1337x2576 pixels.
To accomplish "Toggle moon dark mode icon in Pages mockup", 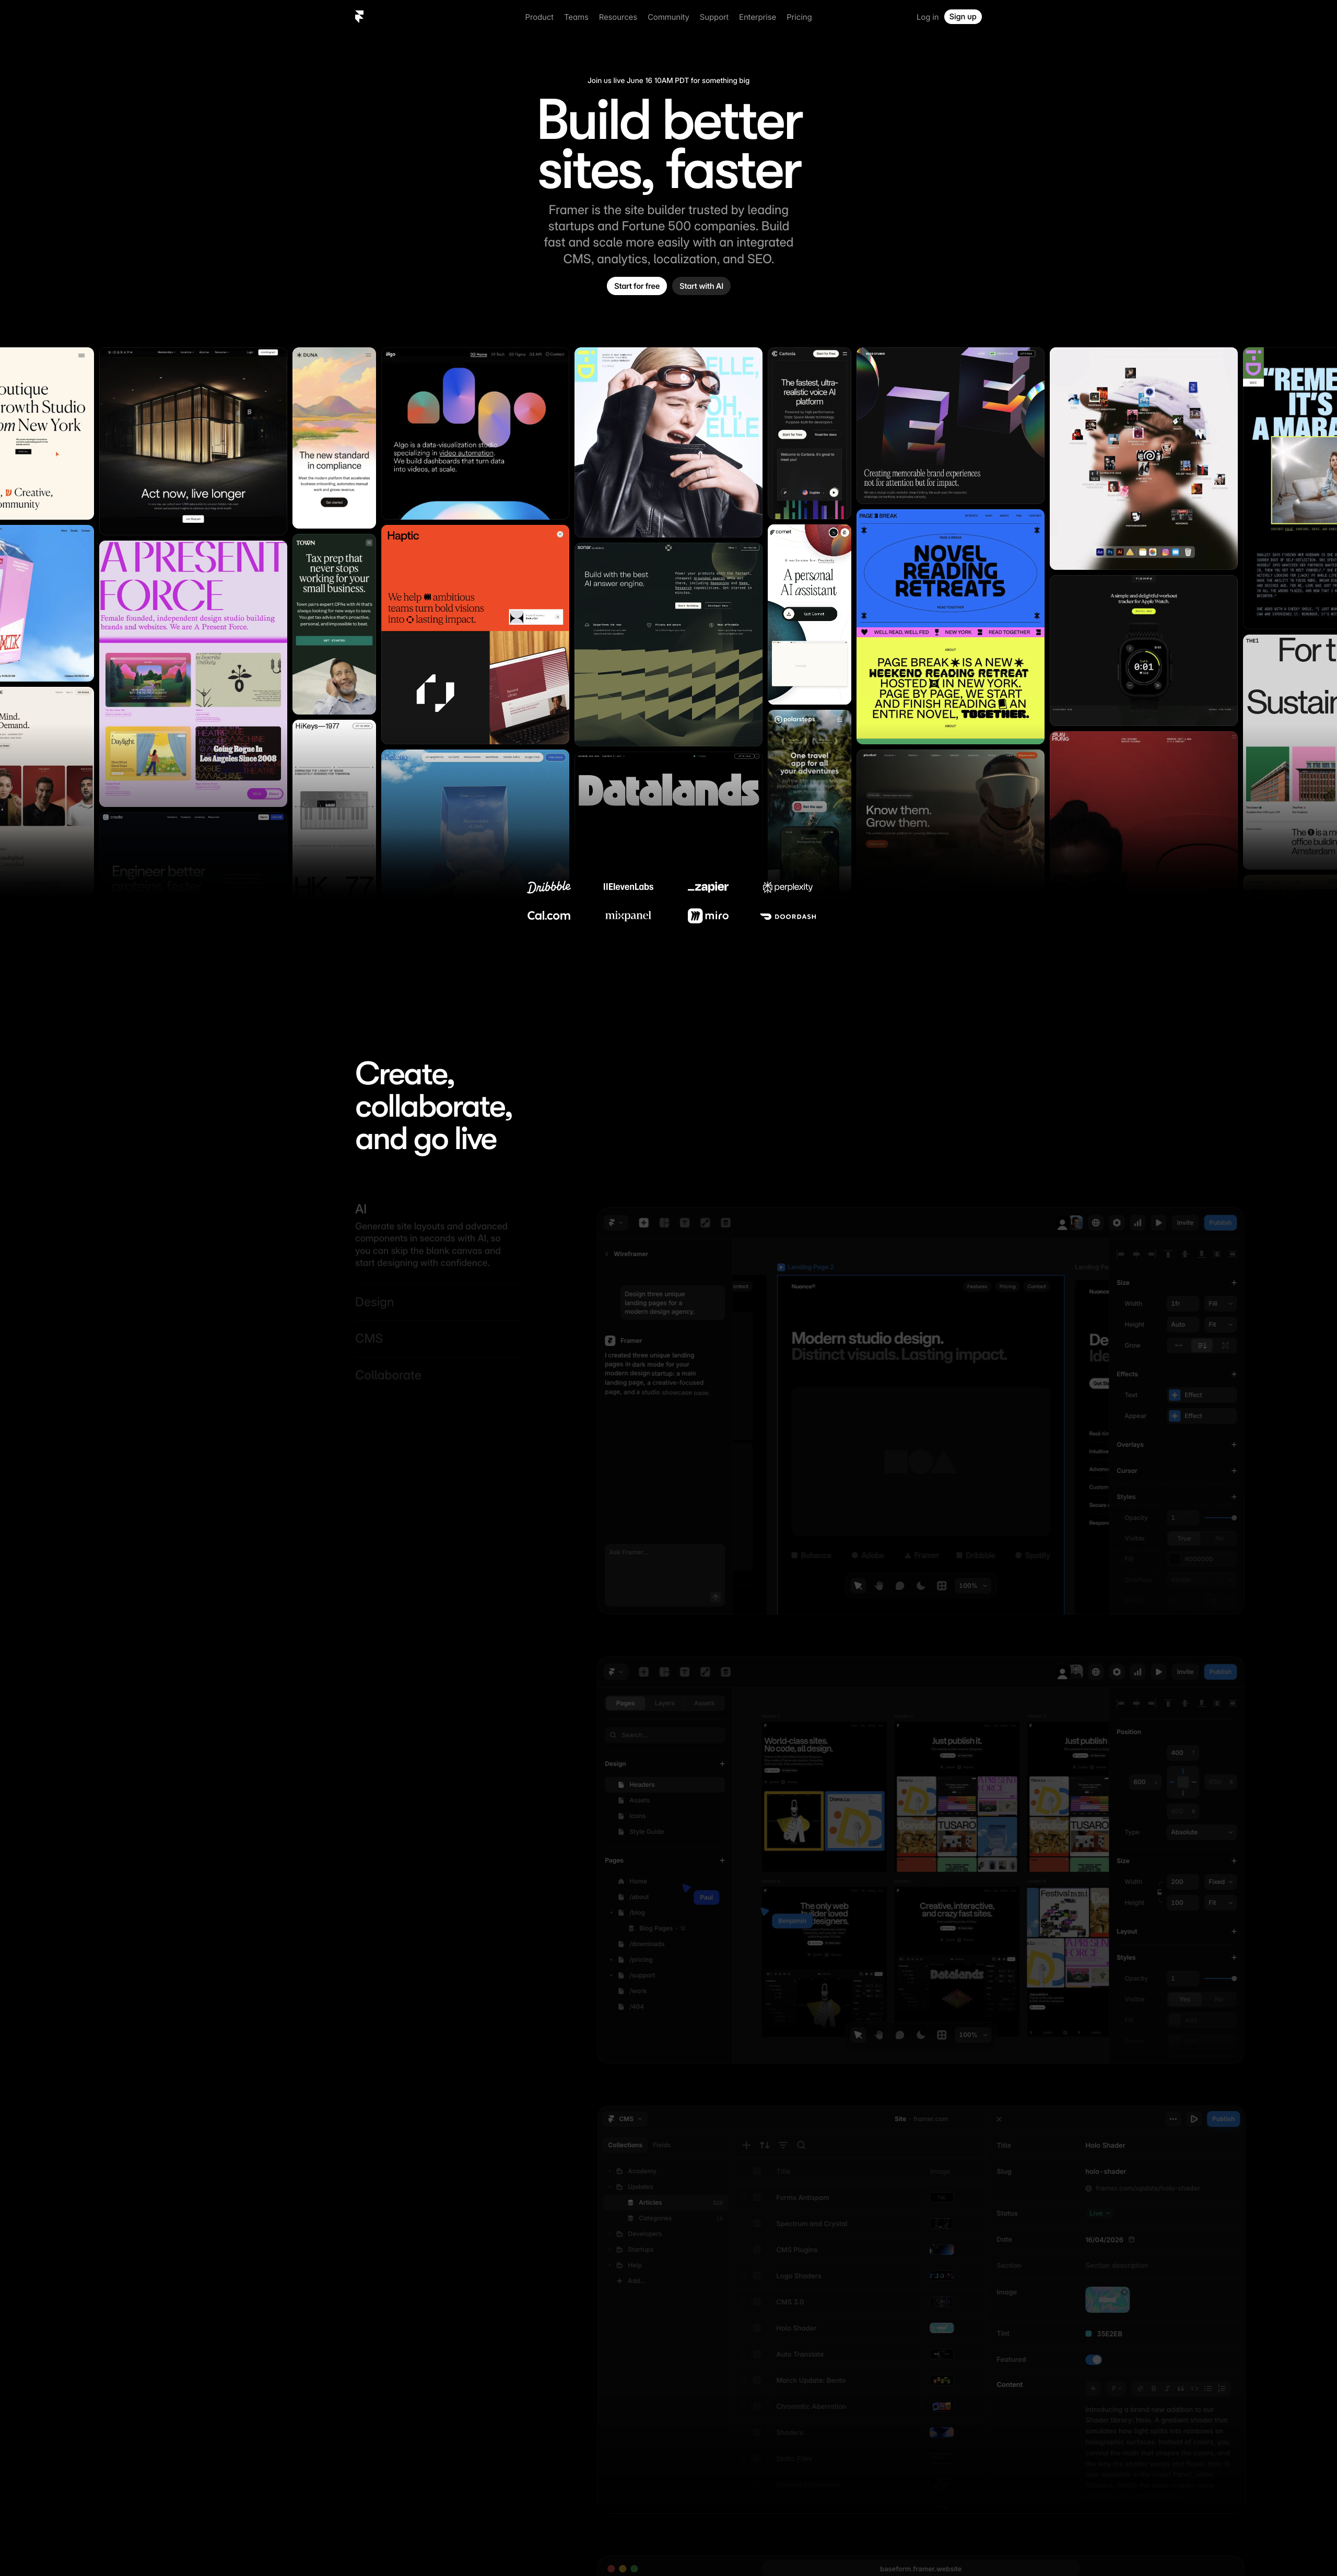I will pyautogui.click(x=921, y=2035).
